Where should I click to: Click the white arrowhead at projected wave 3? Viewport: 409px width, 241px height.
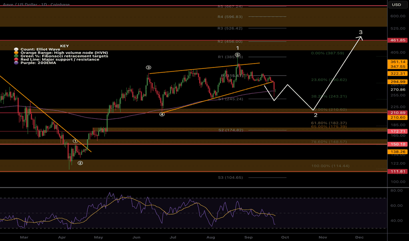point(361,38)
